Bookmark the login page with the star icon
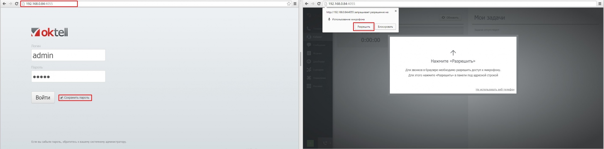The height and width of the screenshot is (149, 604). pos(289,4)
